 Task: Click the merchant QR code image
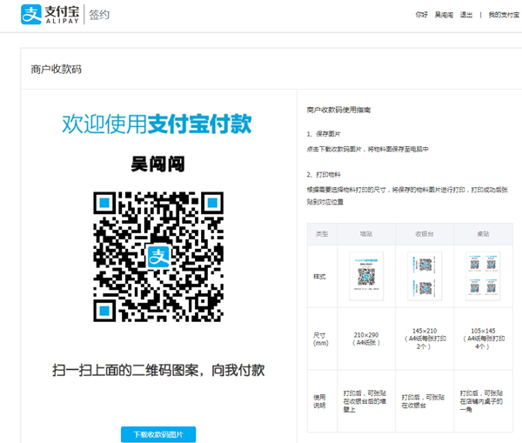point(158,257)
